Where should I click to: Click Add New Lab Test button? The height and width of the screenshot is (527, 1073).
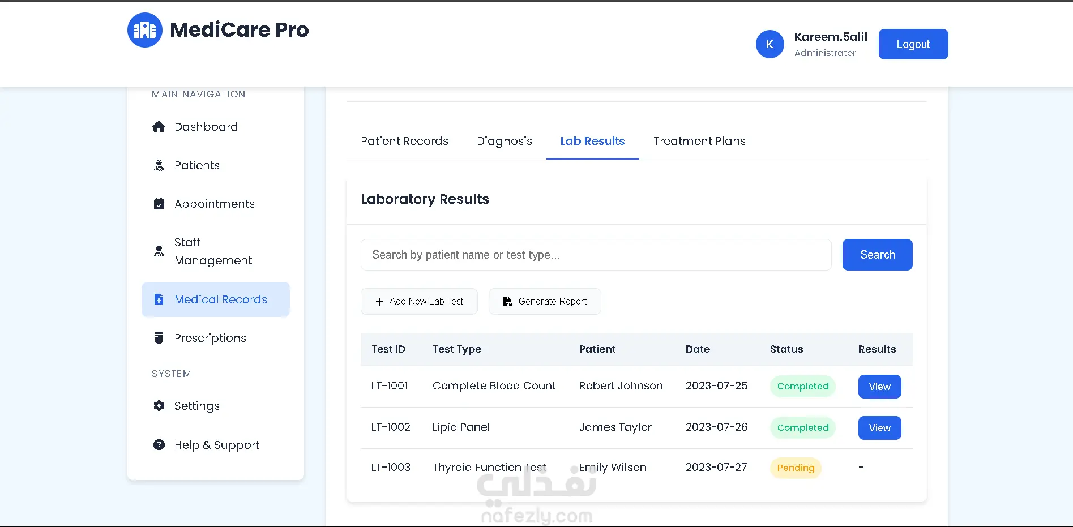(419, 301)
